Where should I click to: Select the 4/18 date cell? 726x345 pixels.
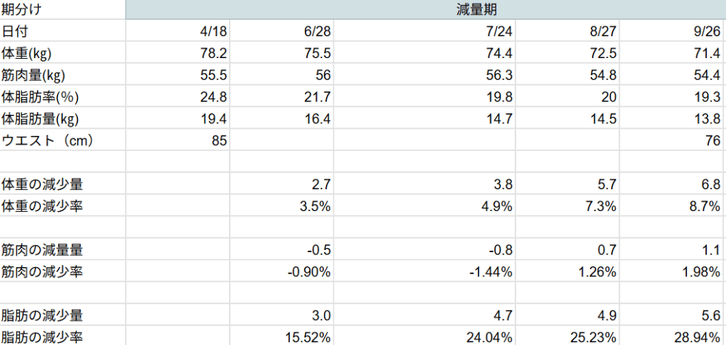(x=213, y=32)
